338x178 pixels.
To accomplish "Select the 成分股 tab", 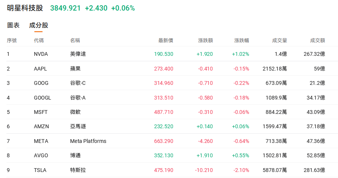I will 38,26.
